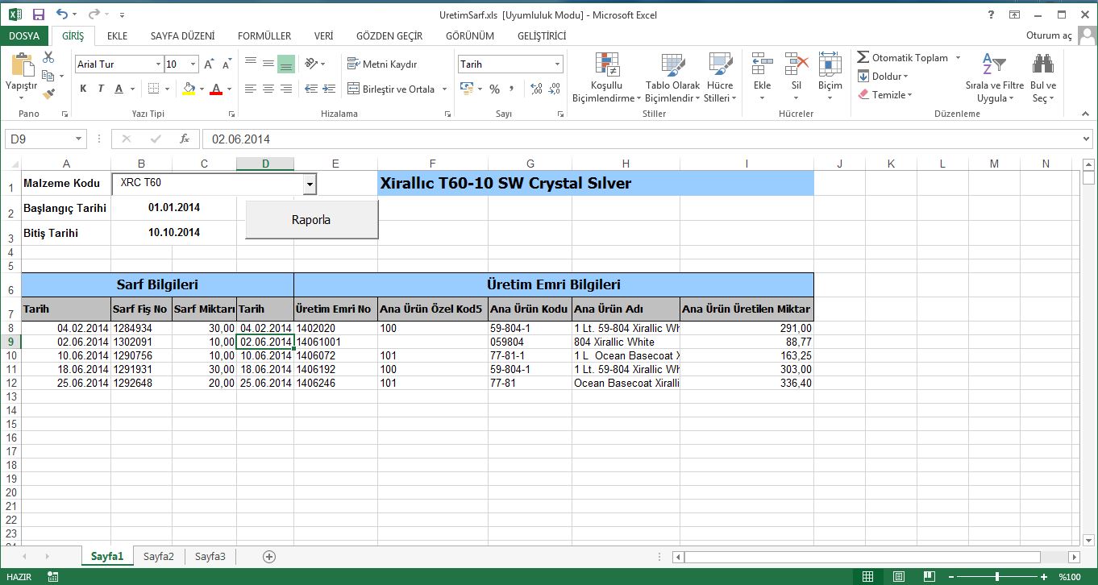Screen dimensions: 1098x585
Task: Open Tablo Olarak Biçimlendir
Action: (x=672, y=78)
